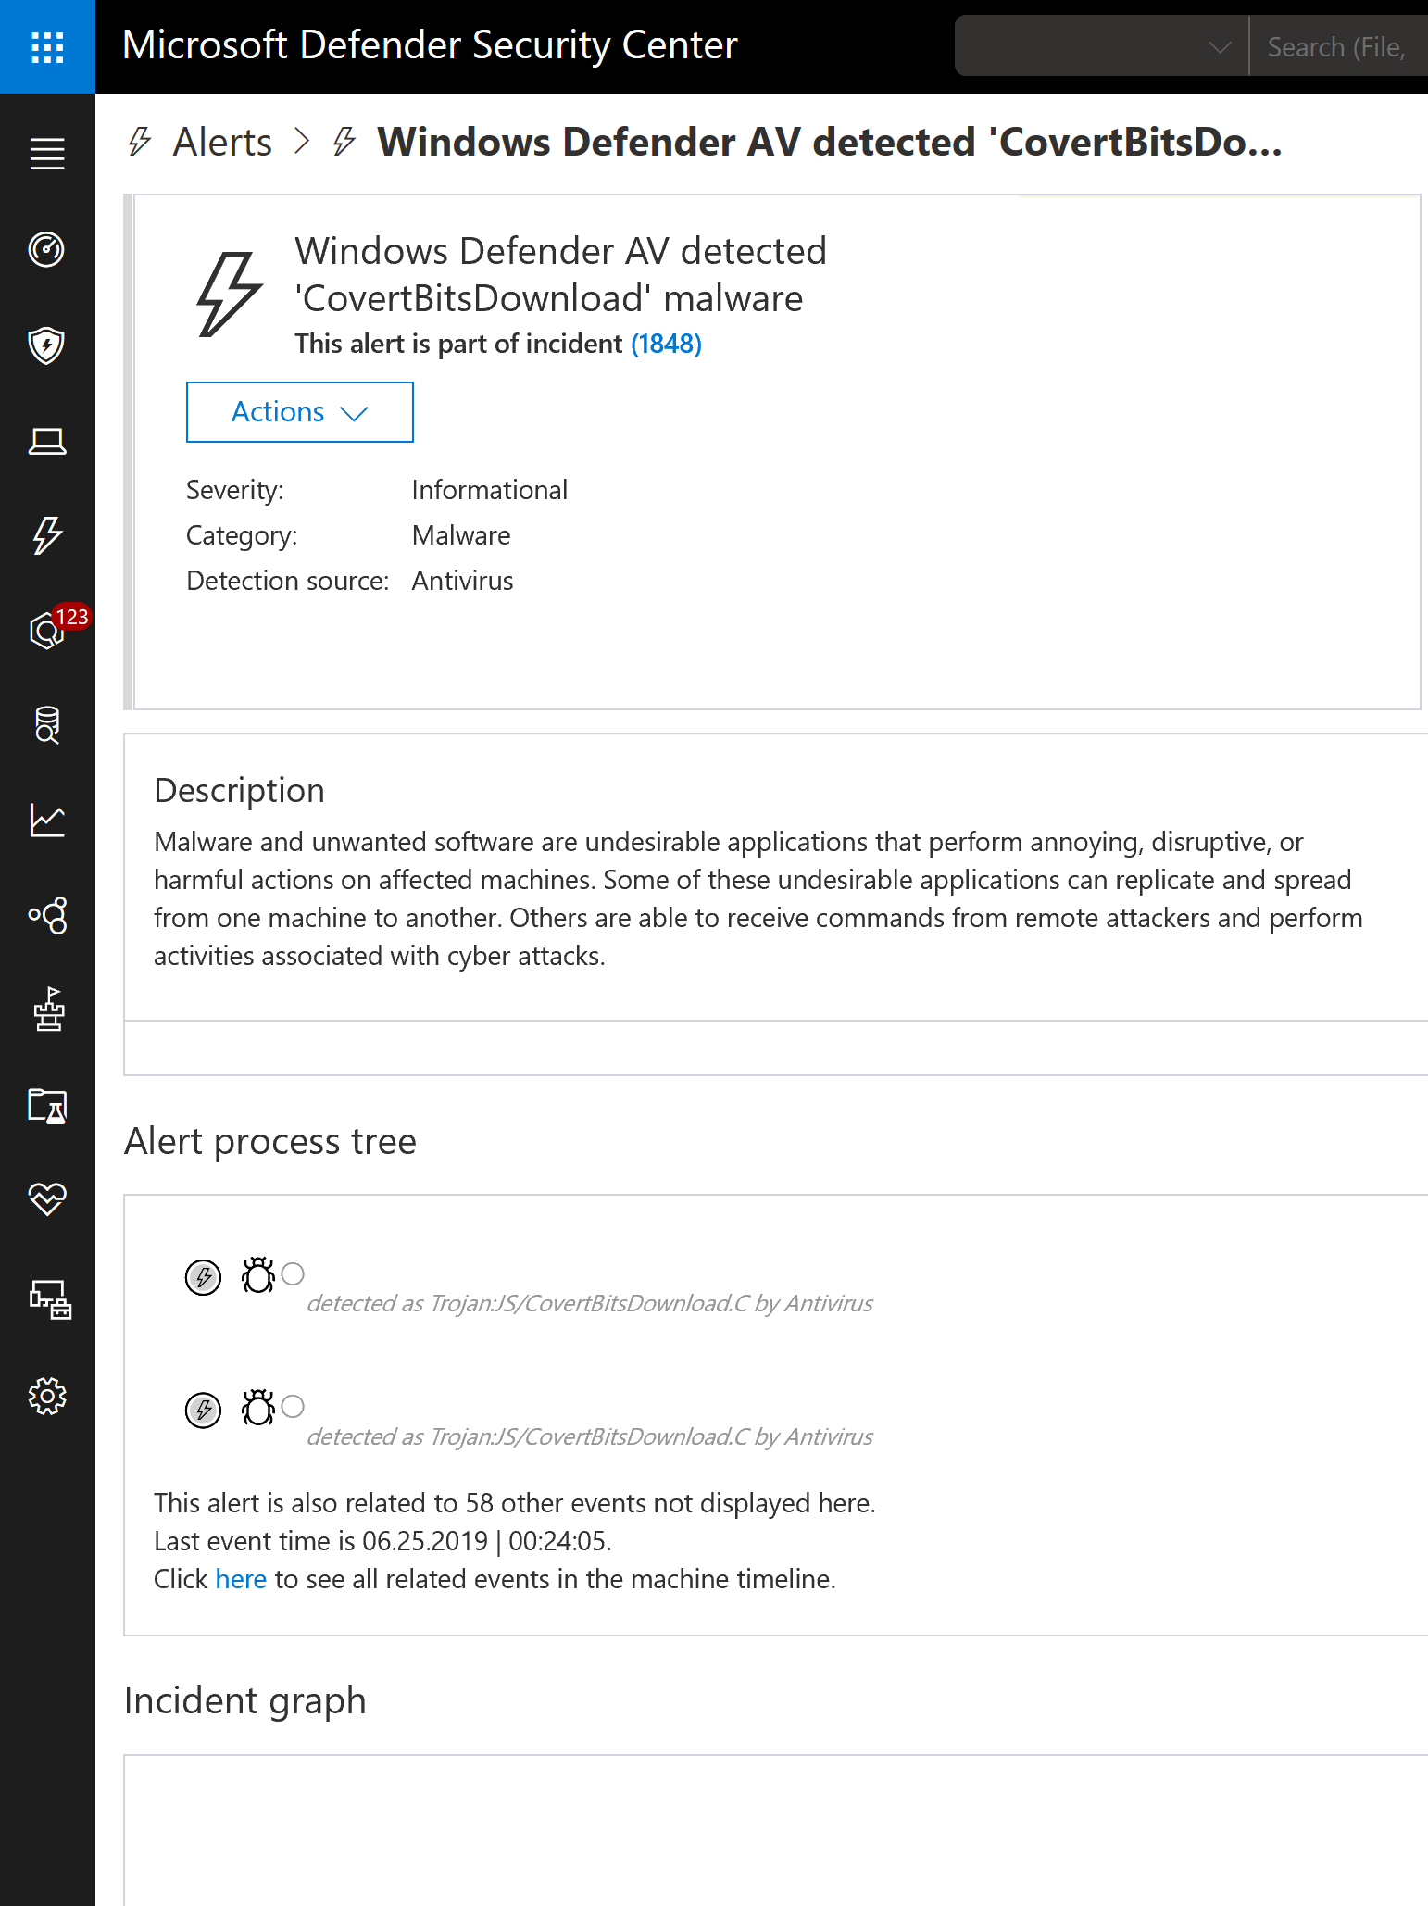The width and height of the screenshot is (1428, 1906).
Task: Open Advanced hunting database search icon
Action: tap(47, 725)
